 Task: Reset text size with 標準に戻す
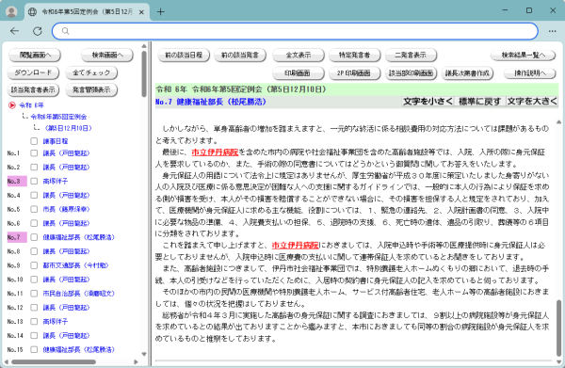tap(480, 102)
